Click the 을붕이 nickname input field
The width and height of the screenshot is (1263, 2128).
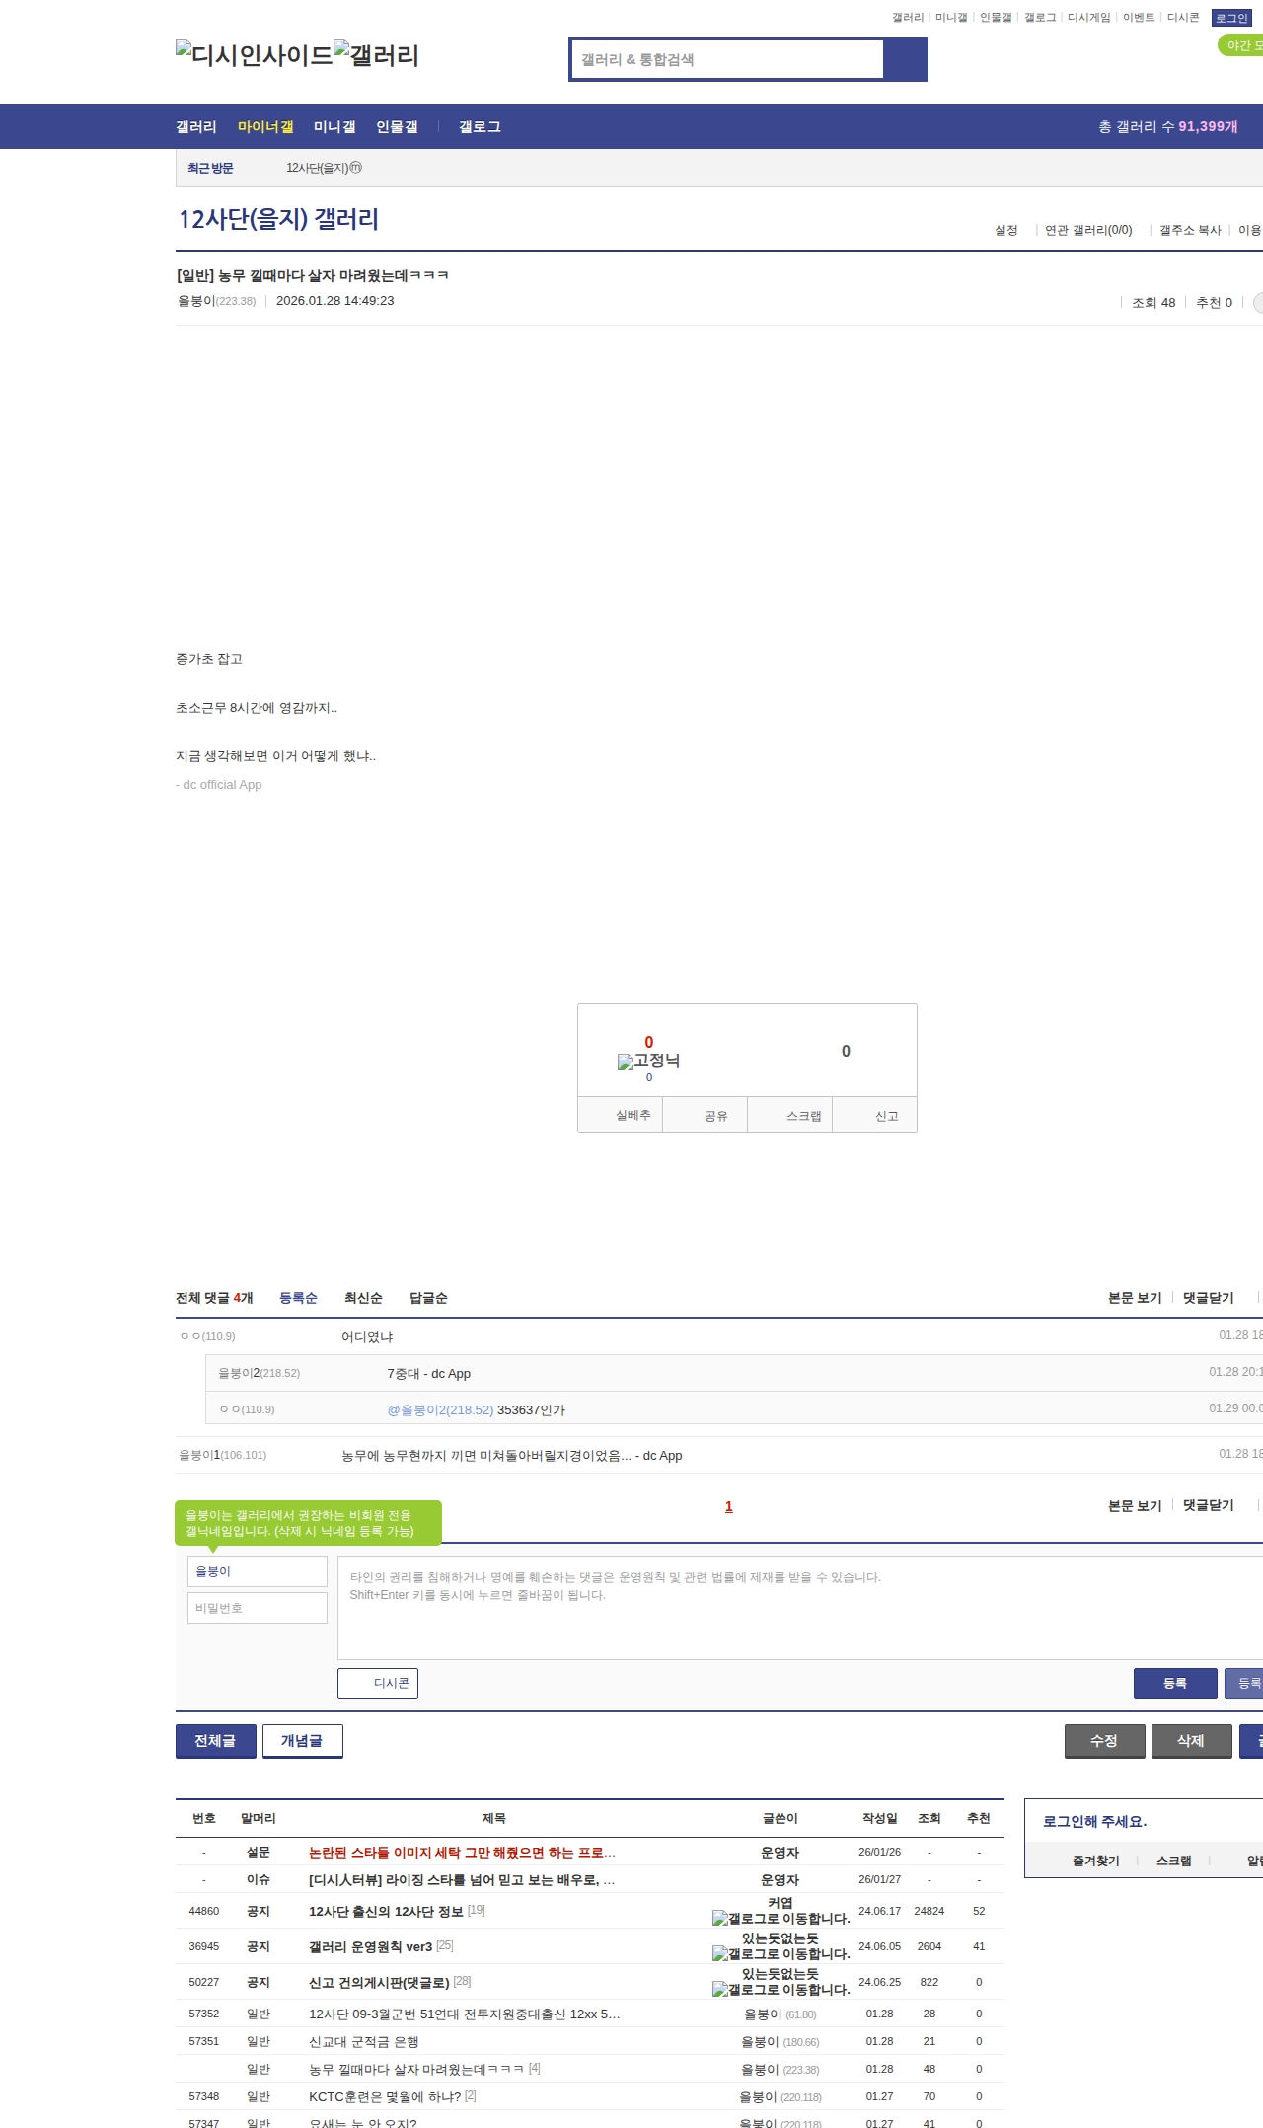click(x=258, y=1571)
